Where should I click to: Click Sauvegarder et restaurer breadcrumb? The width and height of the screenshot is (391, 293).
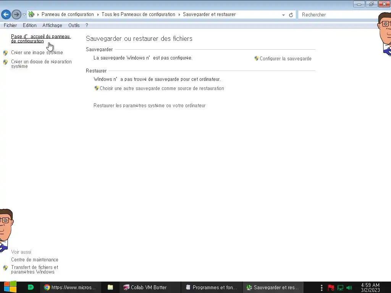point(209,14)
